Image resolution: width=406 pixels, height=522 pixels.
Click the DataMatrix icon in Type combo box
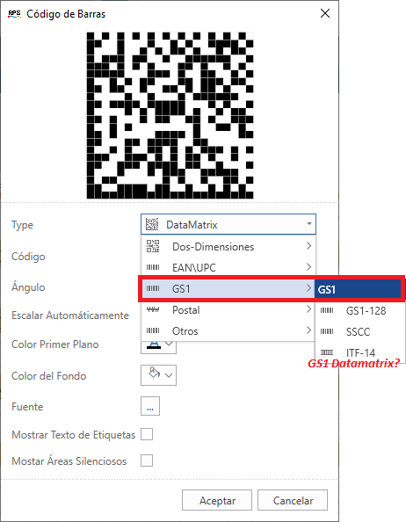point(152,224)
